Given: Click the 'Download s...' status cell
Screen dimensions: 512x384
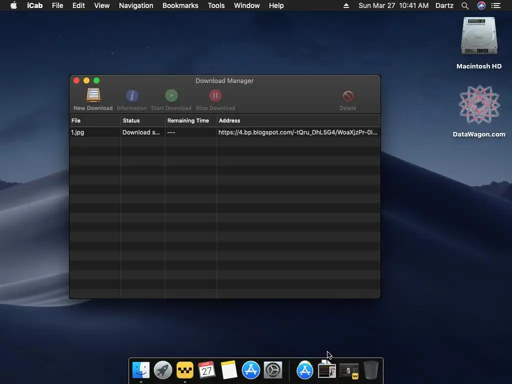Looking at the screenshot, I should pyautogui.click(x=141, y=132).
